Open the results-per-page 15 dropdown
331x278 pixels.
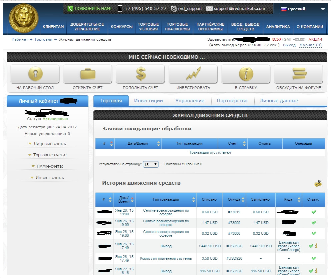pyautogui.click(x=151, y=165)
